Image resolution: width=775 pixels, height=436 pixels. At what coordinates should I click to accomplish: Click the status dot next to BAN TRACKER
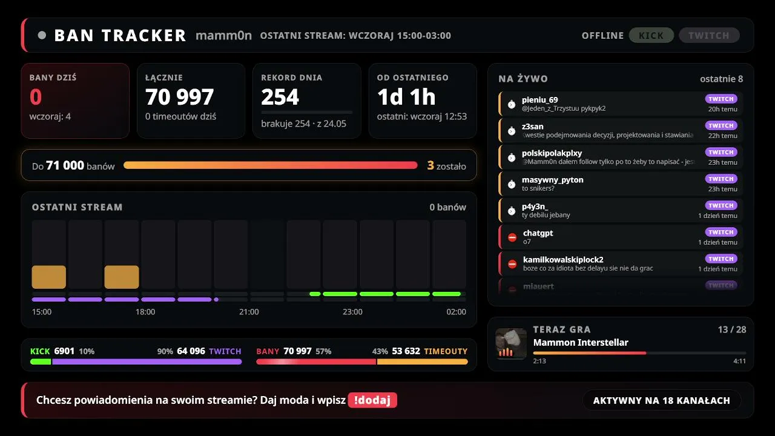click(x=42, y=35)
